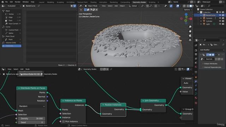Adjust the Seed value field

32,122
